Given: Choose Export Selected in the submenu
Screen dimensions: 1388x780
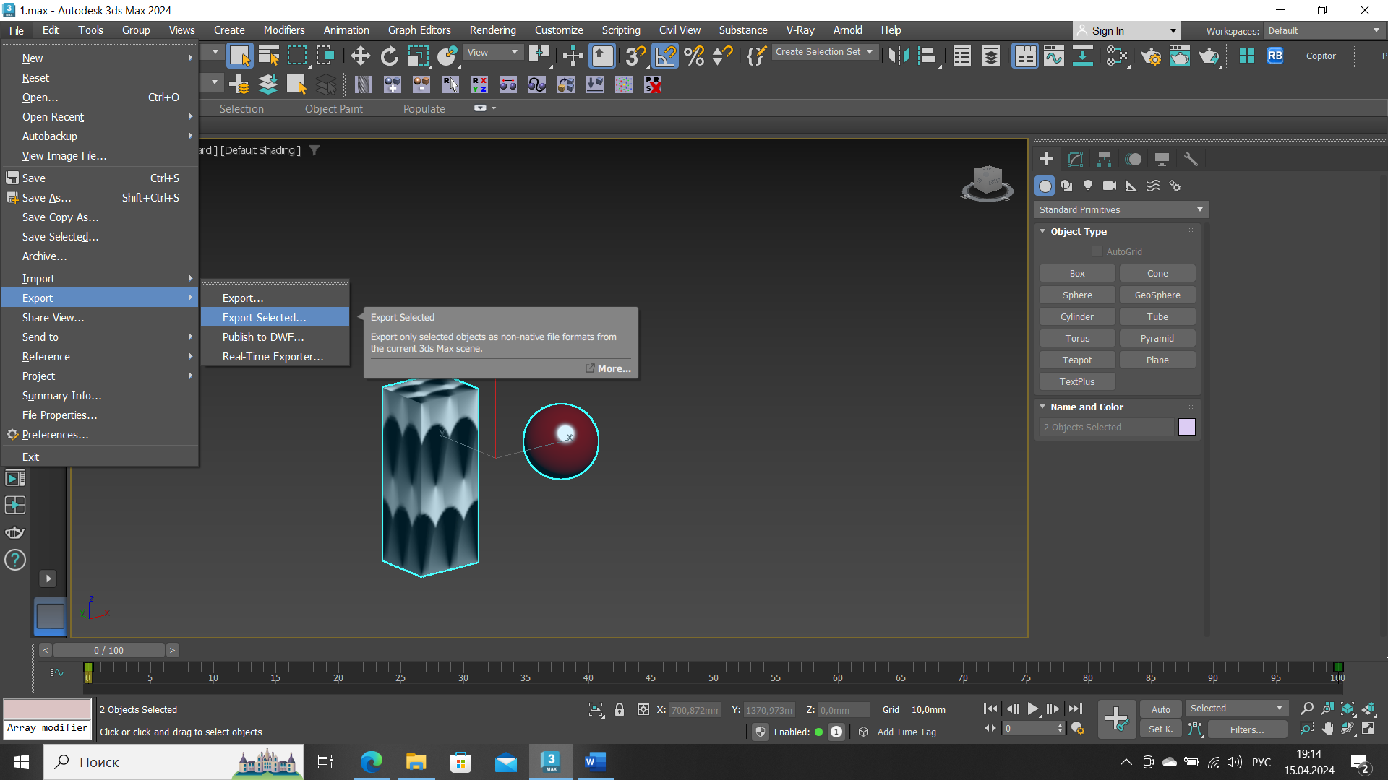Looking at the screenshot, I should (x=264, y=317).
